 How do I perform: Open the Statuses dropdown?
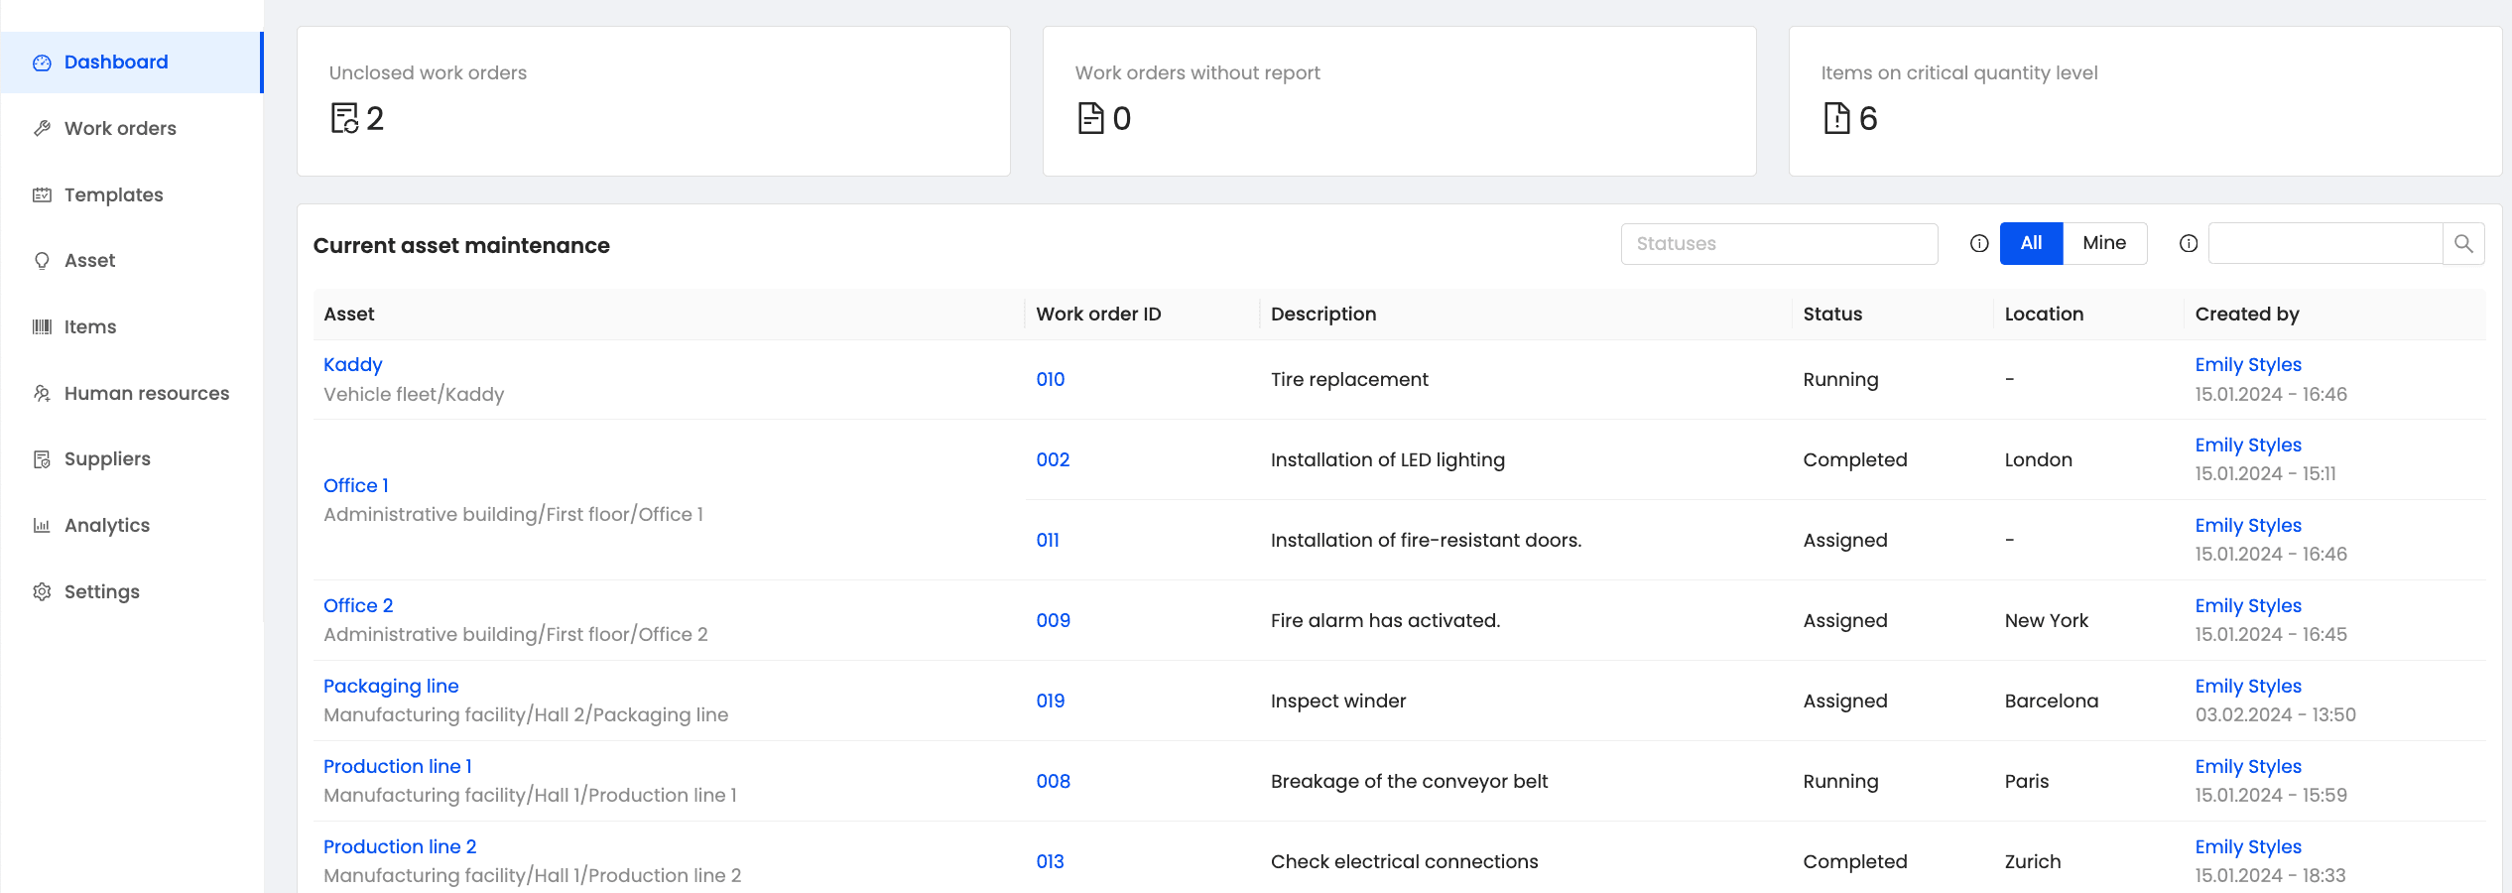[1779, 244]
